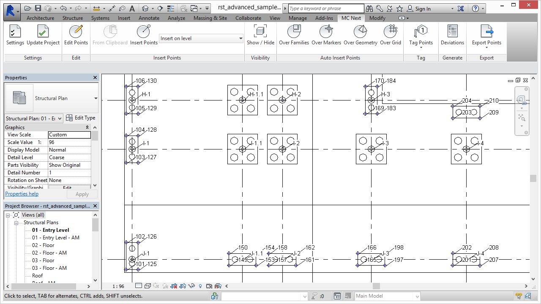Click the Visual Style icon in view control bar
This screenshot has height=304, width=541.
point(148,286)
